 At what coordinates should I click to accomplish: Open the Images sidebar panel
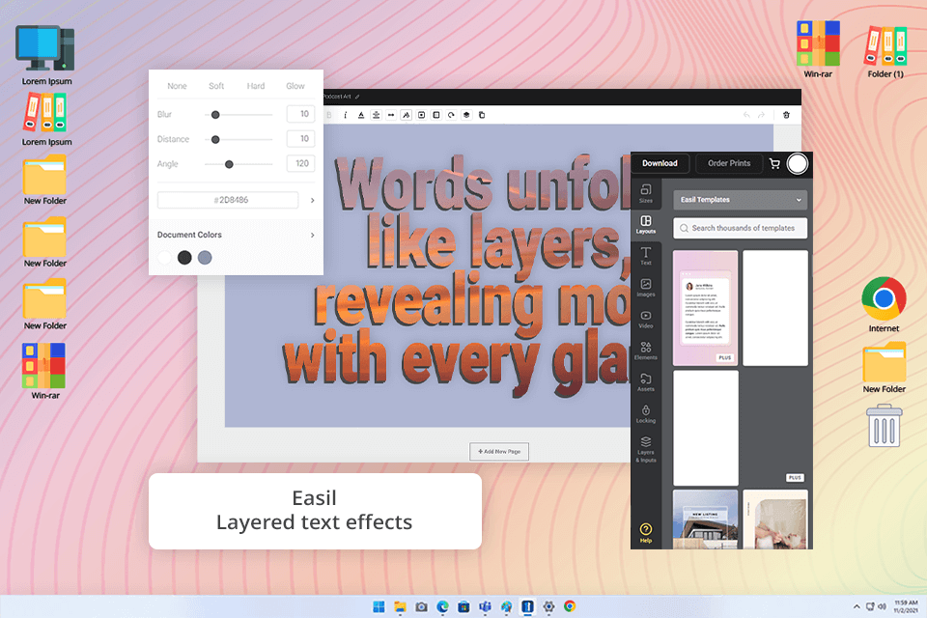(x=646, y=288)
